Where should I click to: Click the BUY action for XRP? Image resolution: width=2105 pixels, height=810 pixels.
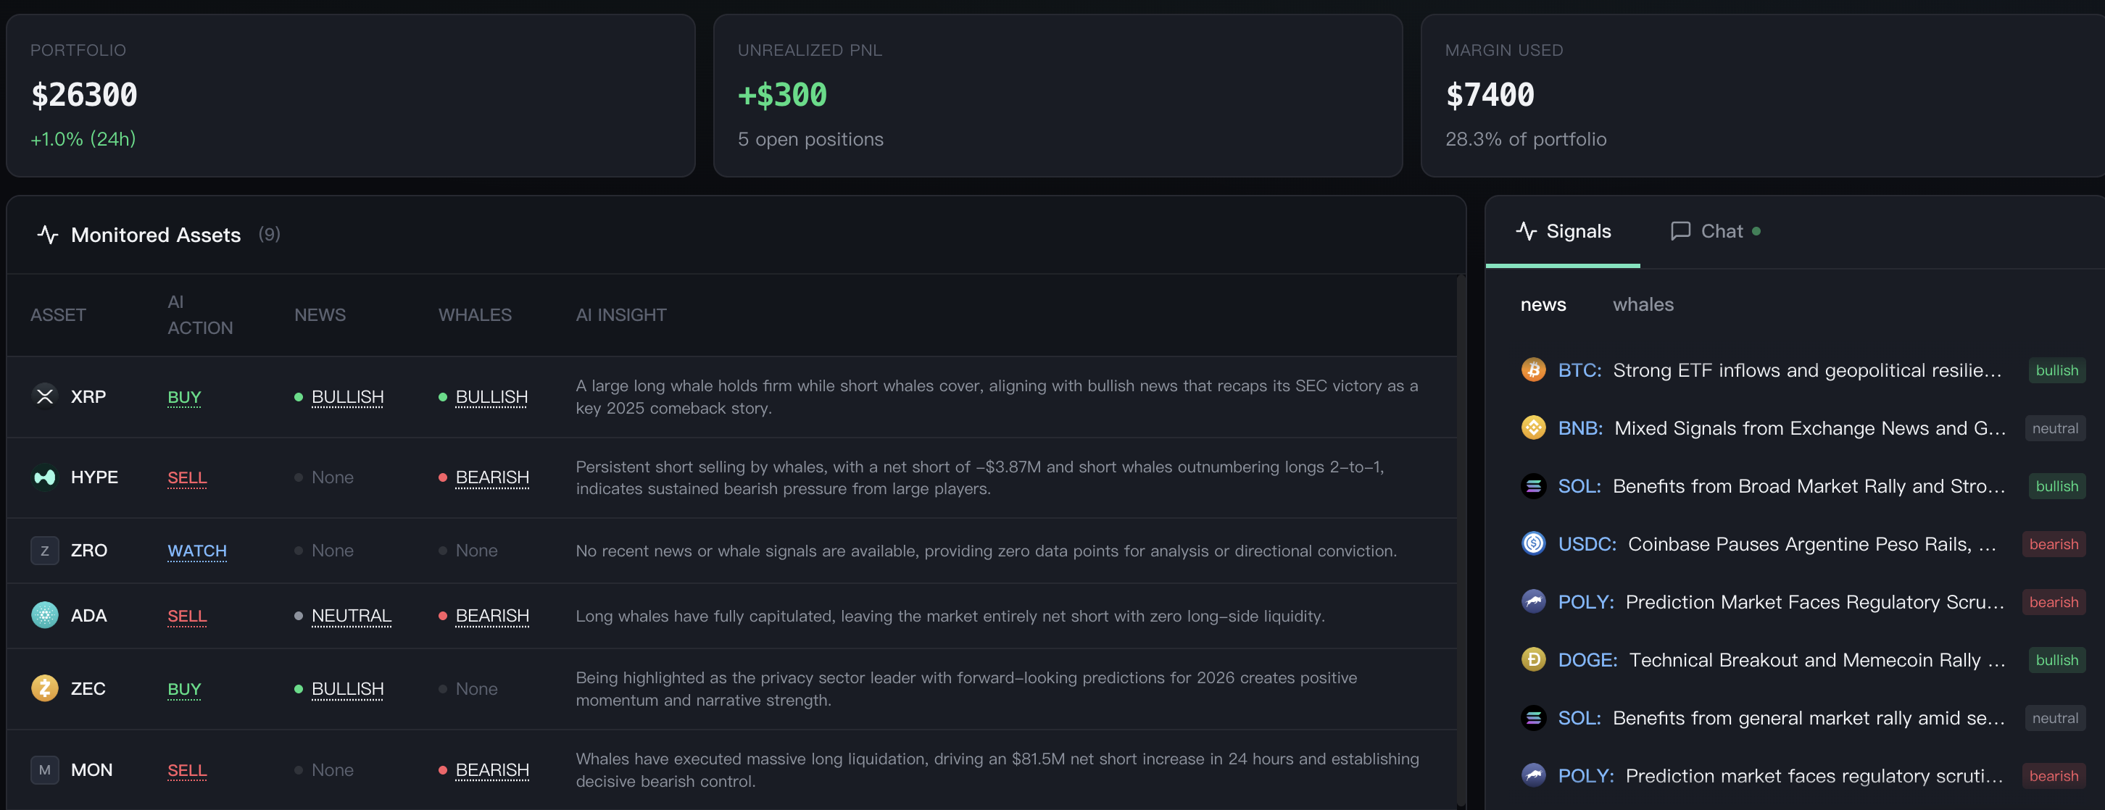coord(184,397)
